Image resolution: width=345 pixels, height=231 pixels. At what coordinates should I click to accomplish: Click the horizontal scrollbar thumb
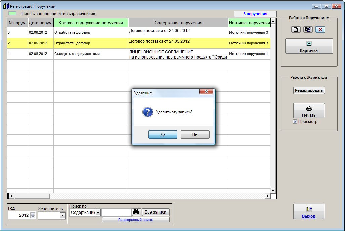[32, 196]
